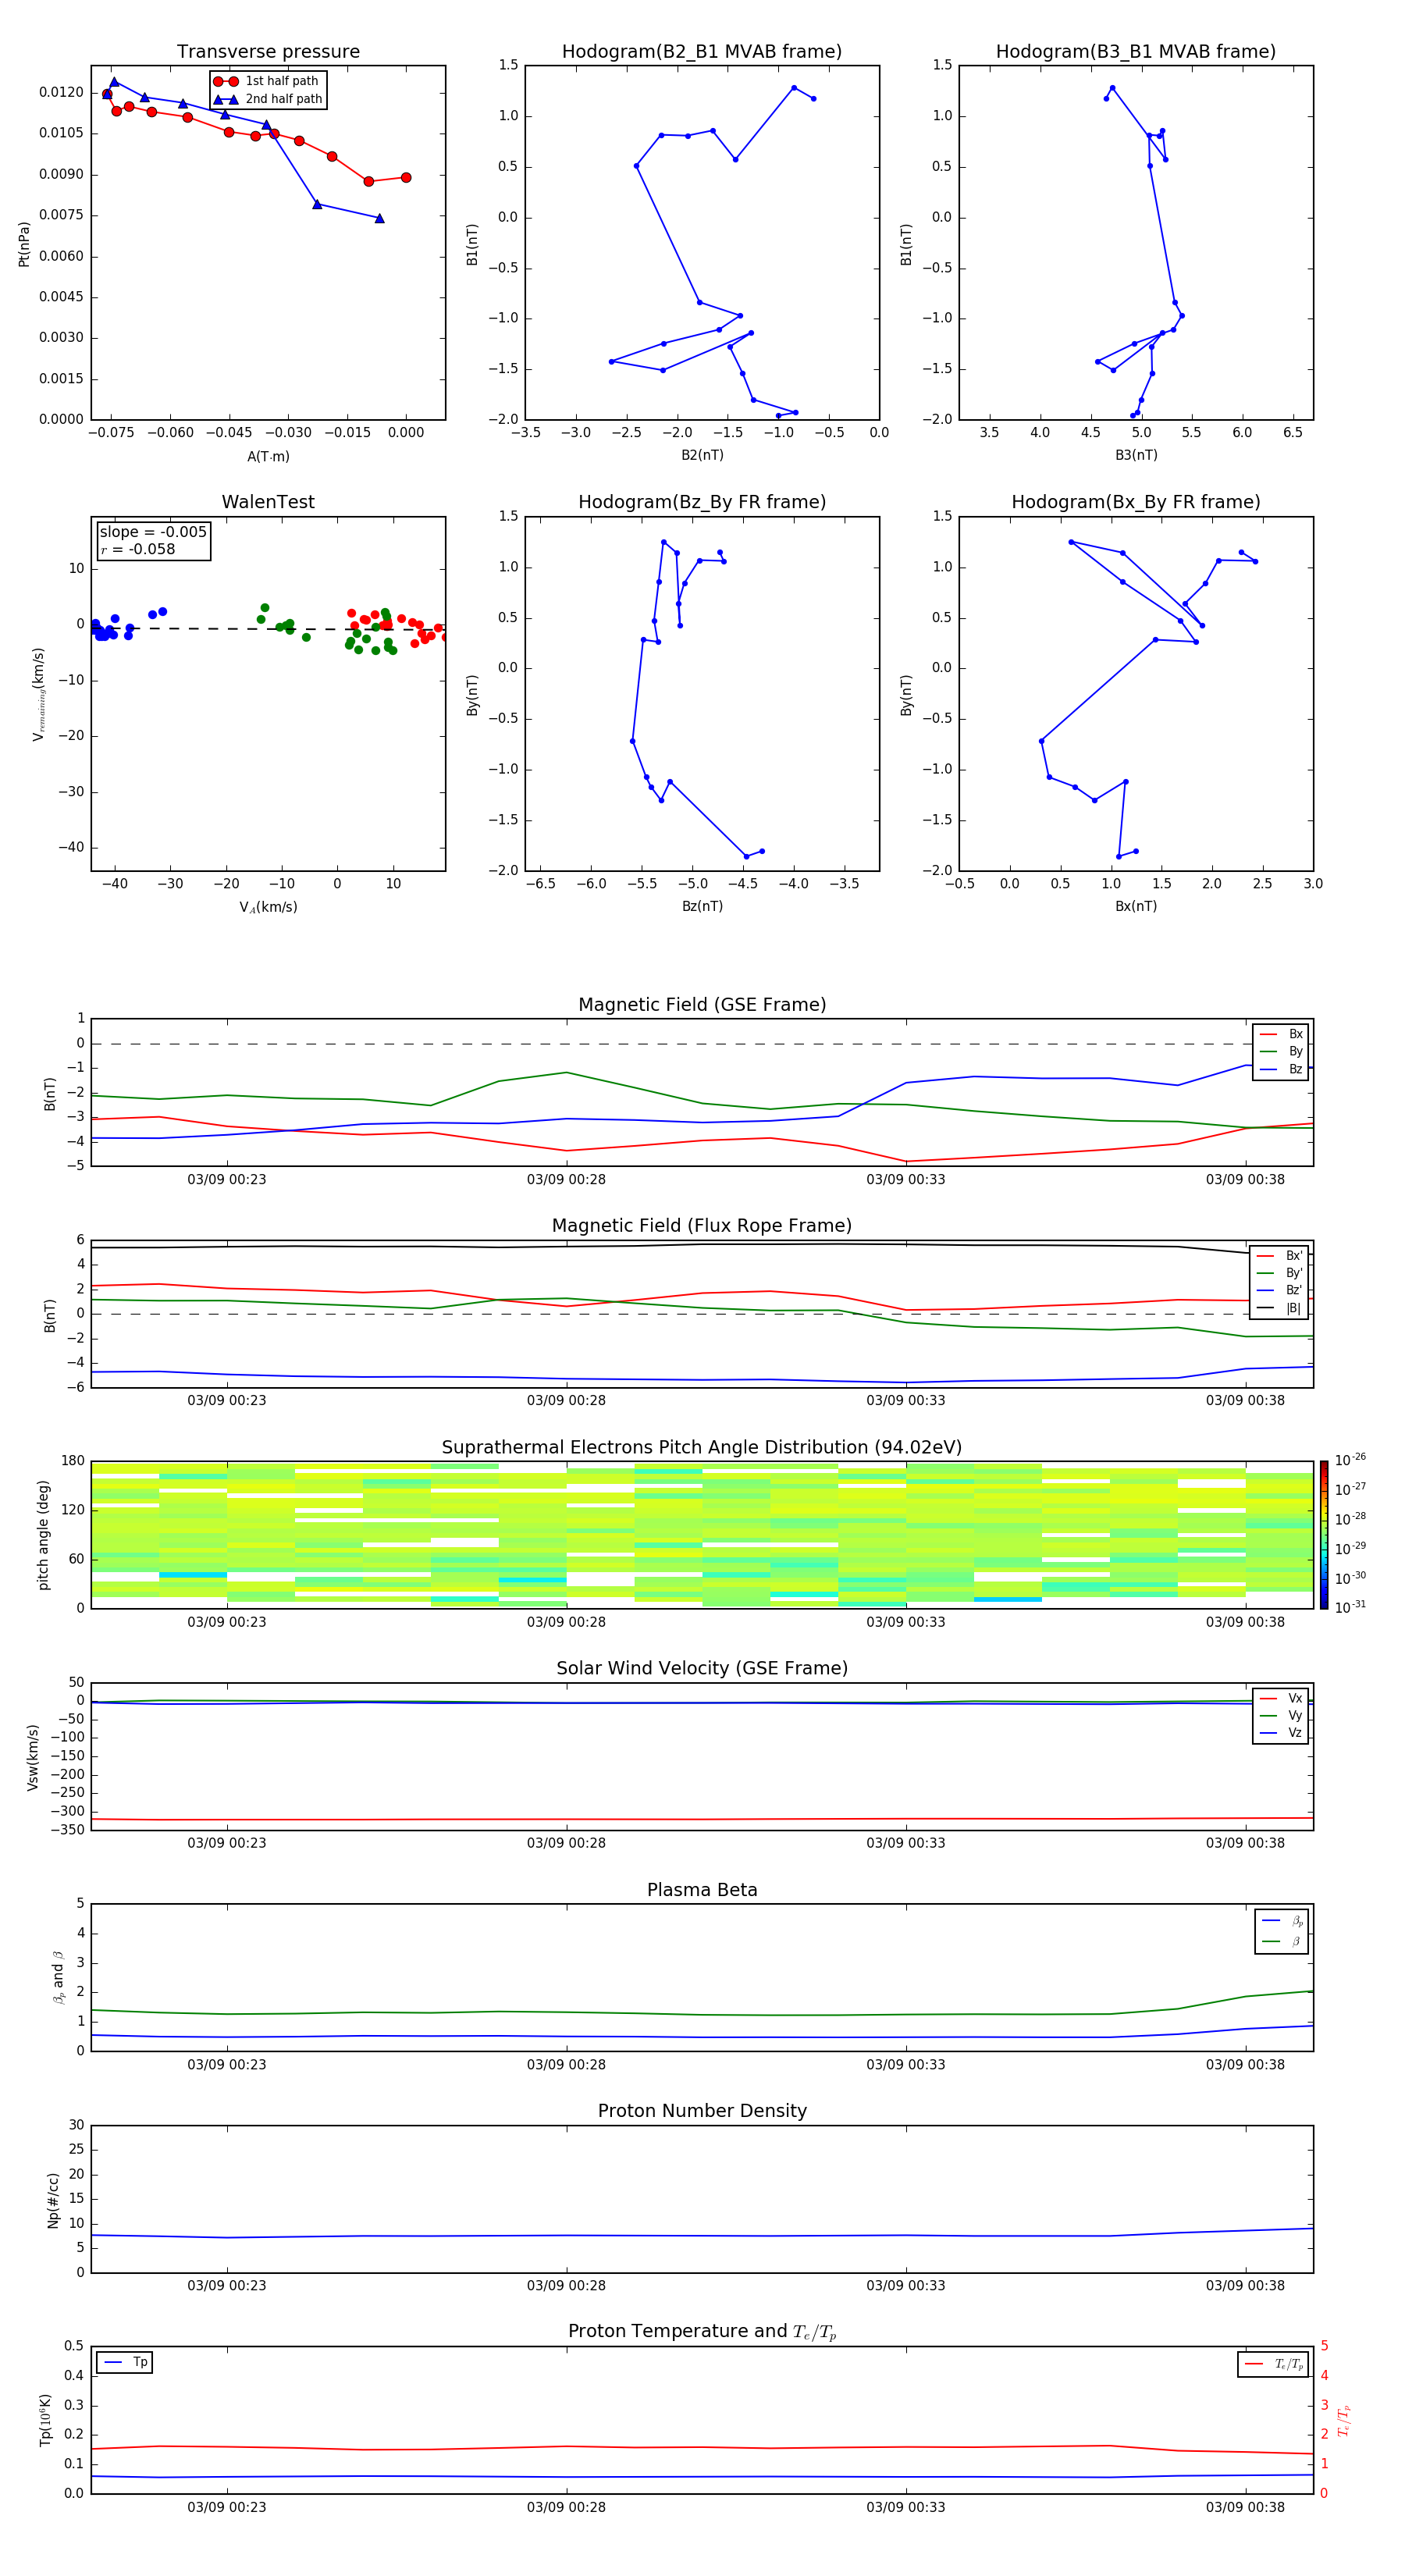
Task: Click the Proton Number Density title
Action: coord(702,2111)
